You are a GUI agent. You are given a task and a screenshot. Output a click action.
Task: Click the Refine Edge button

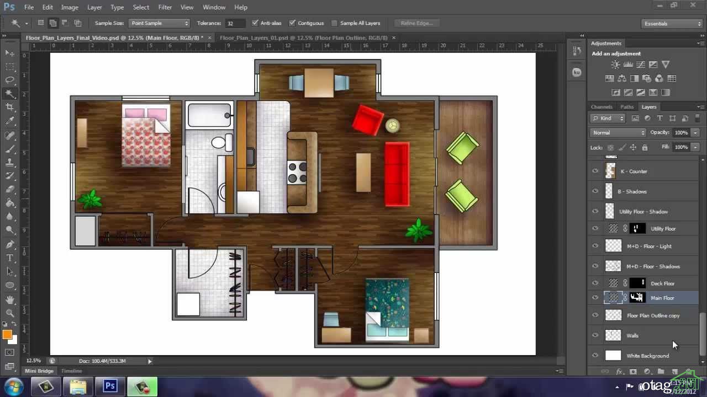click(417, 23)
